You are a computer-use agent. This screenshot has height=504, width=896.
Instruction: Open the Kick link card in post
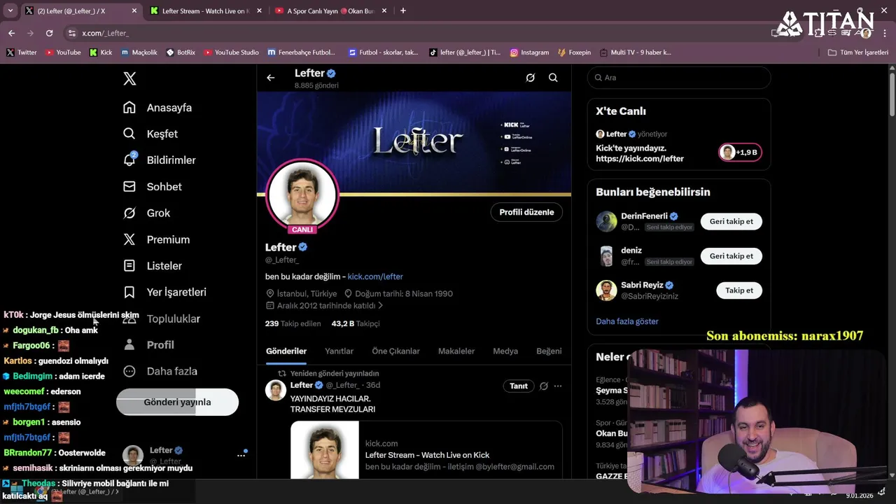click(x=426, y=450)
